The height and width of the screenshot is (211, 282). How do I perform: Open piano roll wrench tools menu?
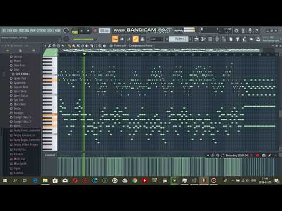(50, 46)
